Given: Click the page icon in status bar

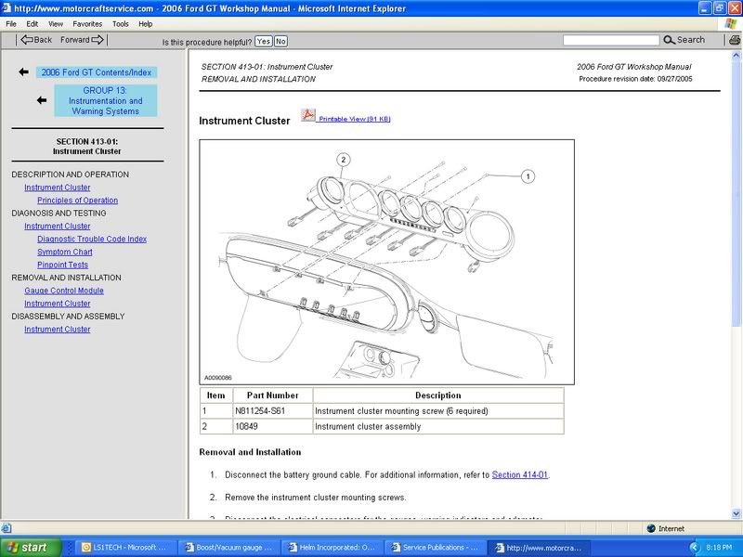Looking at the screenshot, I should pyautogui.click(x=7, y=528).
